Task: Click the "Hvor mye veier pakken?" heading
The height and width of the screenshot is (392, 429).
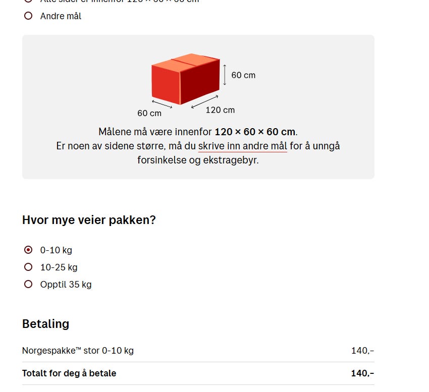Action: tap(89, 220)
